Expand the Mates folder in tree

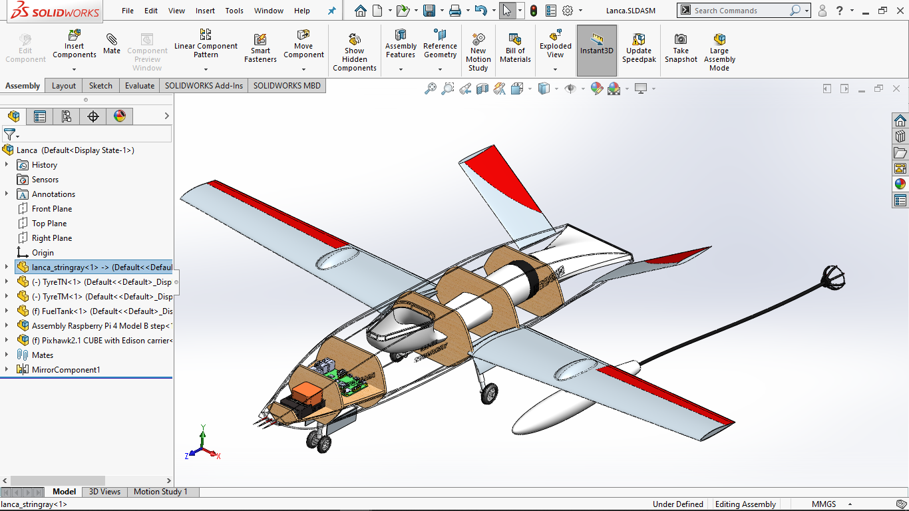7,355
